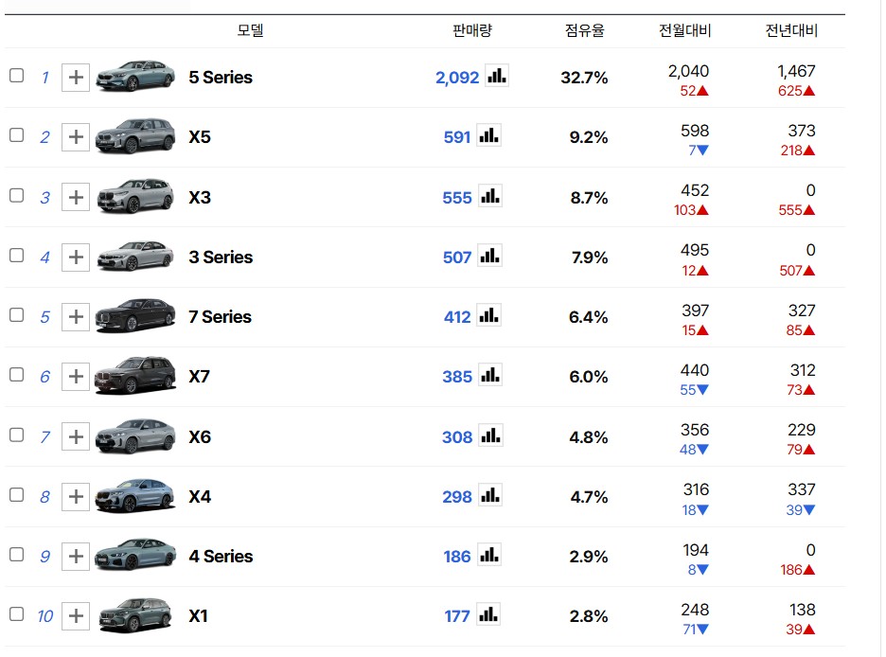Open sales chart icon for X5
The height and width of the screenshot is (657, 886).
tap(488, 135)
